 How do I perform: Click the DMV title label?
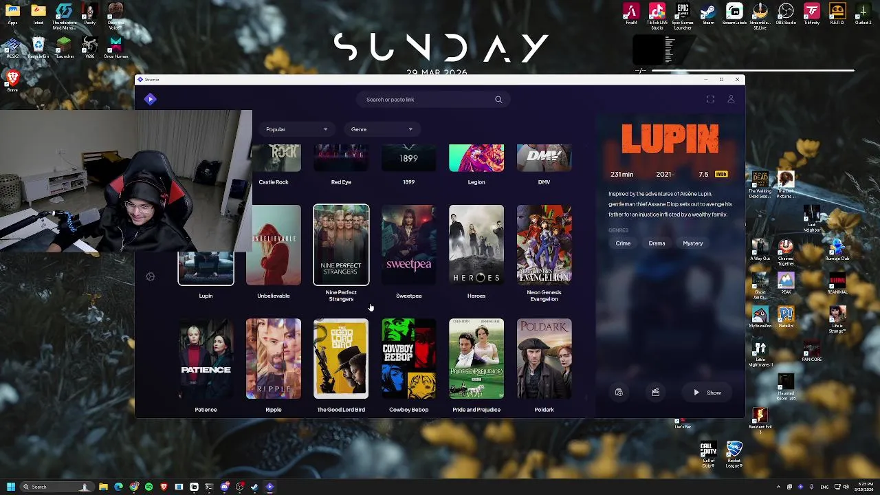(x=544, y=182)
